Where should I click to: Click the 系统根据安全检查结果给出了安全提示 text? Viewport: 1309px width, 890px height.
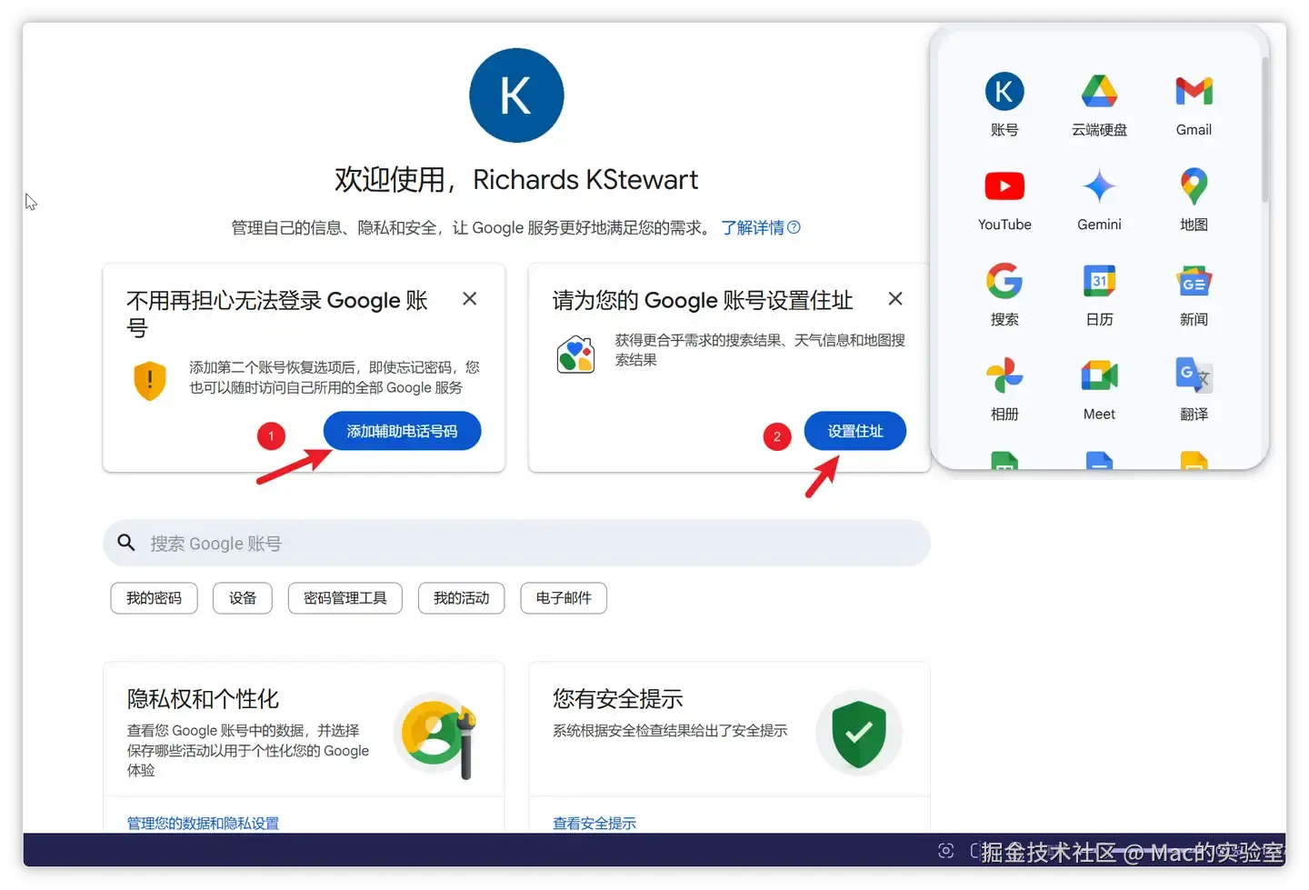670,731
